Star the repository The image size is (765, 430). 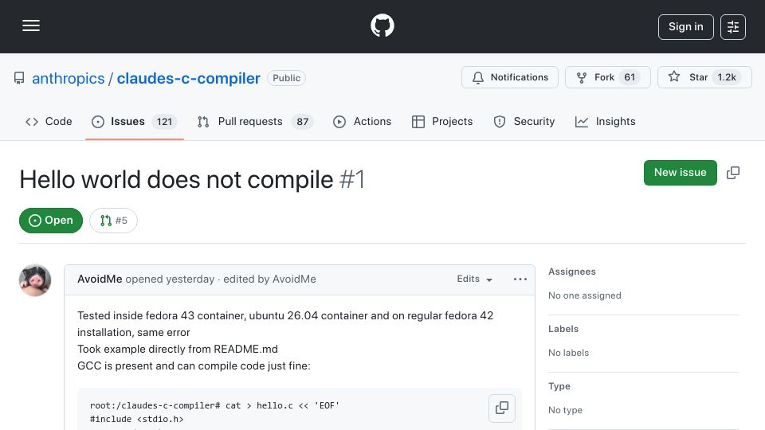coord(704,77)
